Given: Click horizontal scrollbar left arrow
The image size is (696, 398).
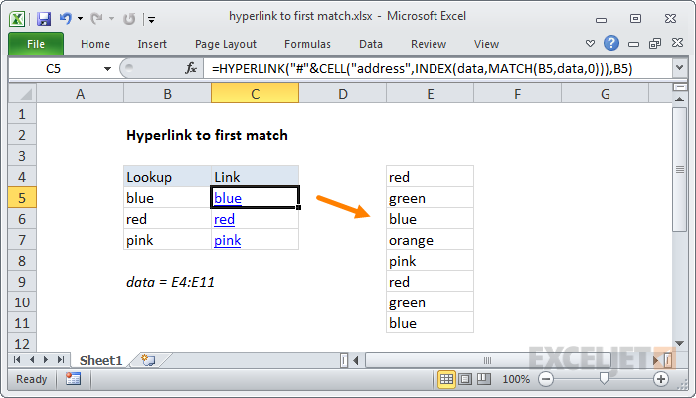Looking at the screenshot, I should point(356,360).
